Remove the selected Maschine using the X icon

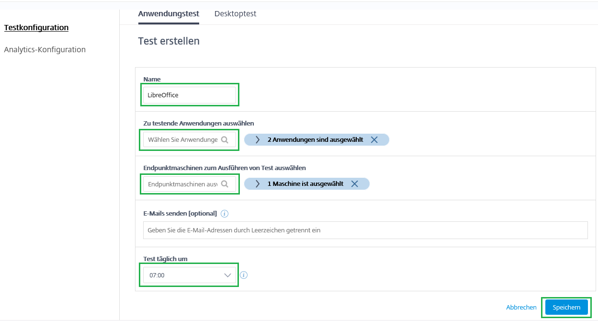354,183
